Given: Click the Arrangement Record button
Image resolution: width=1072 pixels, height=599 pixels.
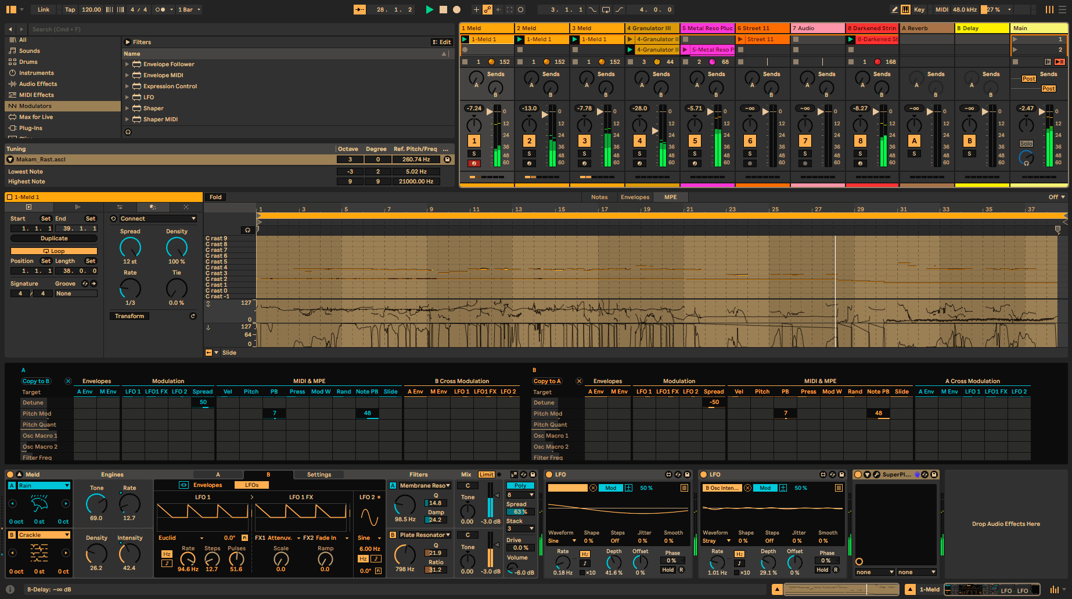Looking at the screenshot, I should click(456, 9).
